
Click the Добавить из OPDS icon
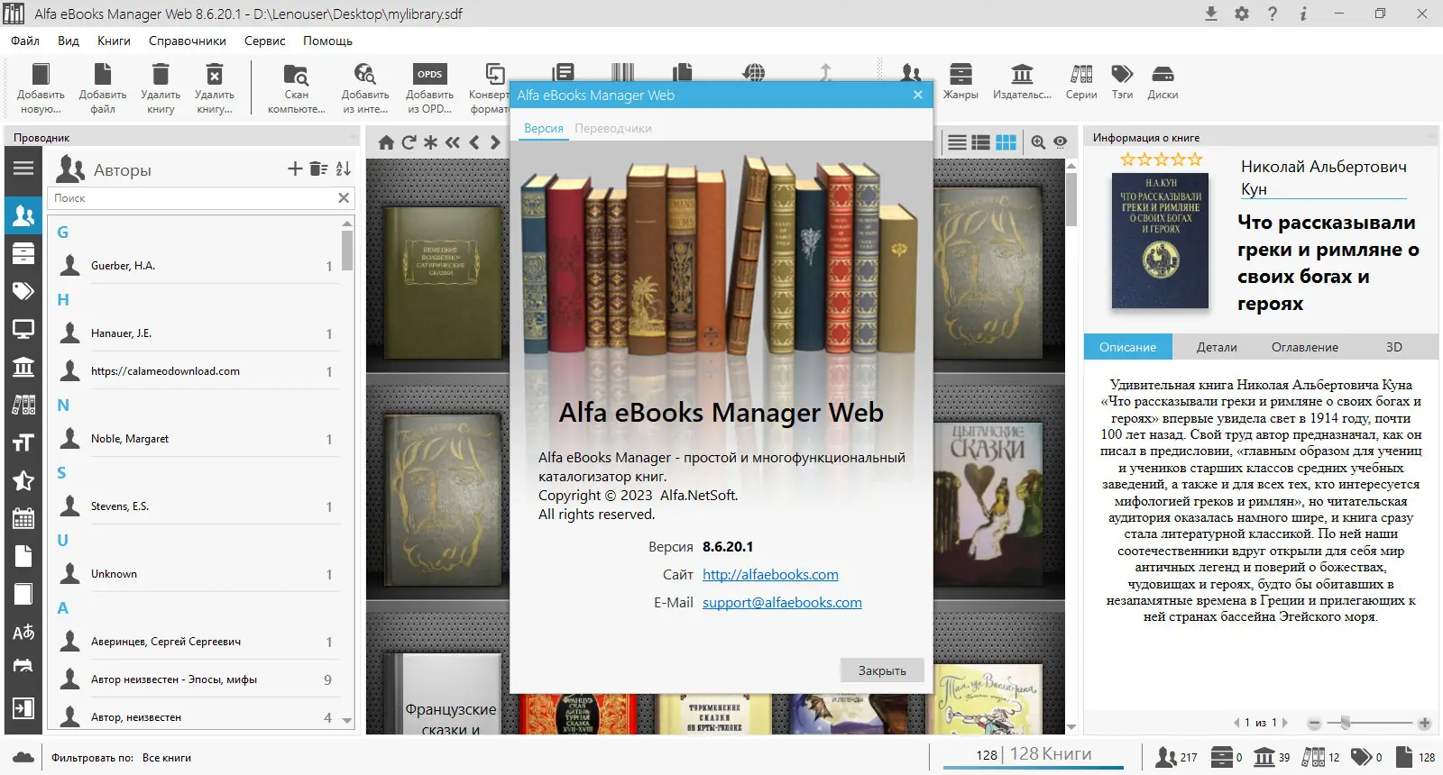pos(429,88)
